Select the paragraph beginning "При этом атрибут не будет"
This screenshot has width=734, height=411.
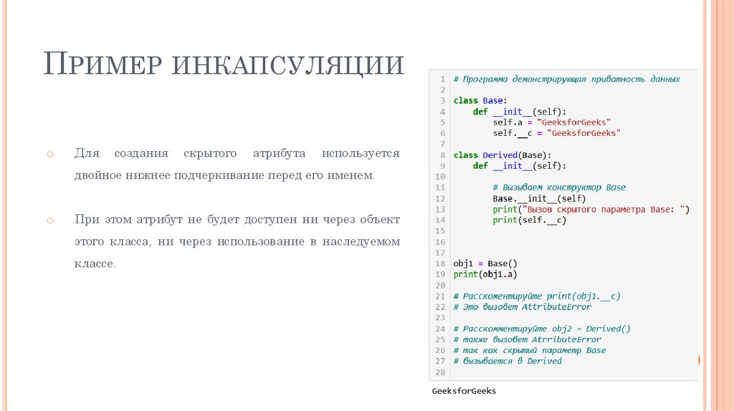coord(237,241)
